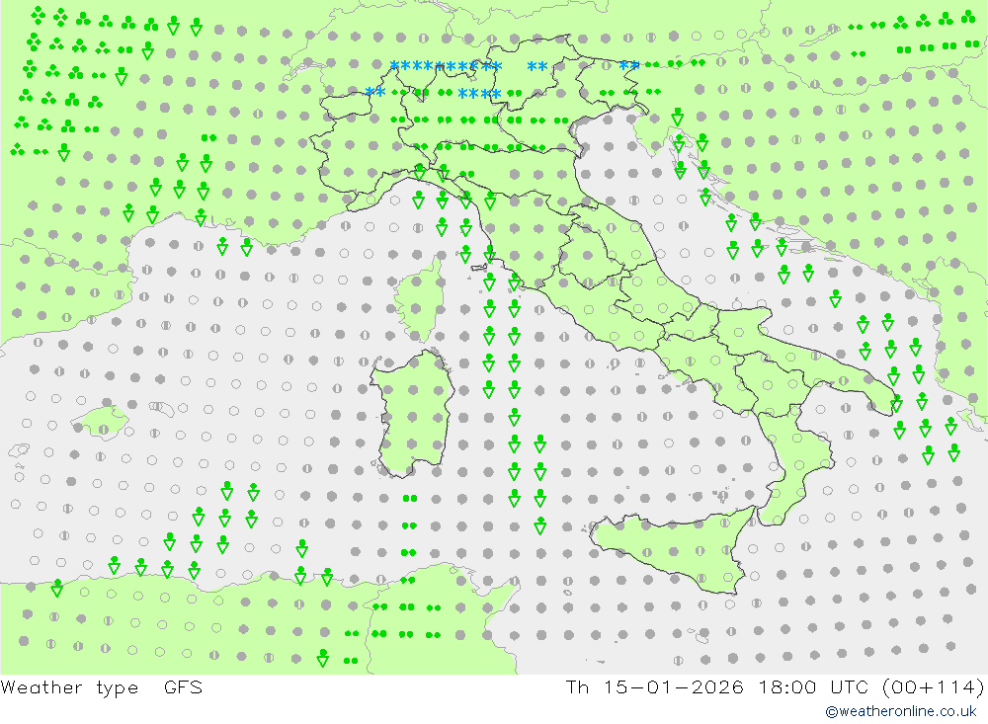
Task: Open the ©weatheronline.co.uk link
Action: point(901,711)
